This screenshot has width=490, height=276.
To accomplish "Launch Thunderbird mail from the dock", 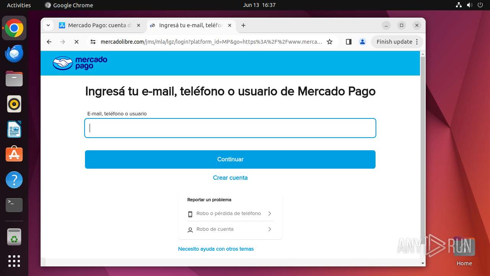I will tap(14, 54).
